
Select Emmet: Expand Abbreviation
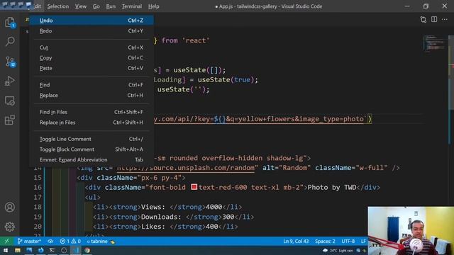tap(92, 159)
